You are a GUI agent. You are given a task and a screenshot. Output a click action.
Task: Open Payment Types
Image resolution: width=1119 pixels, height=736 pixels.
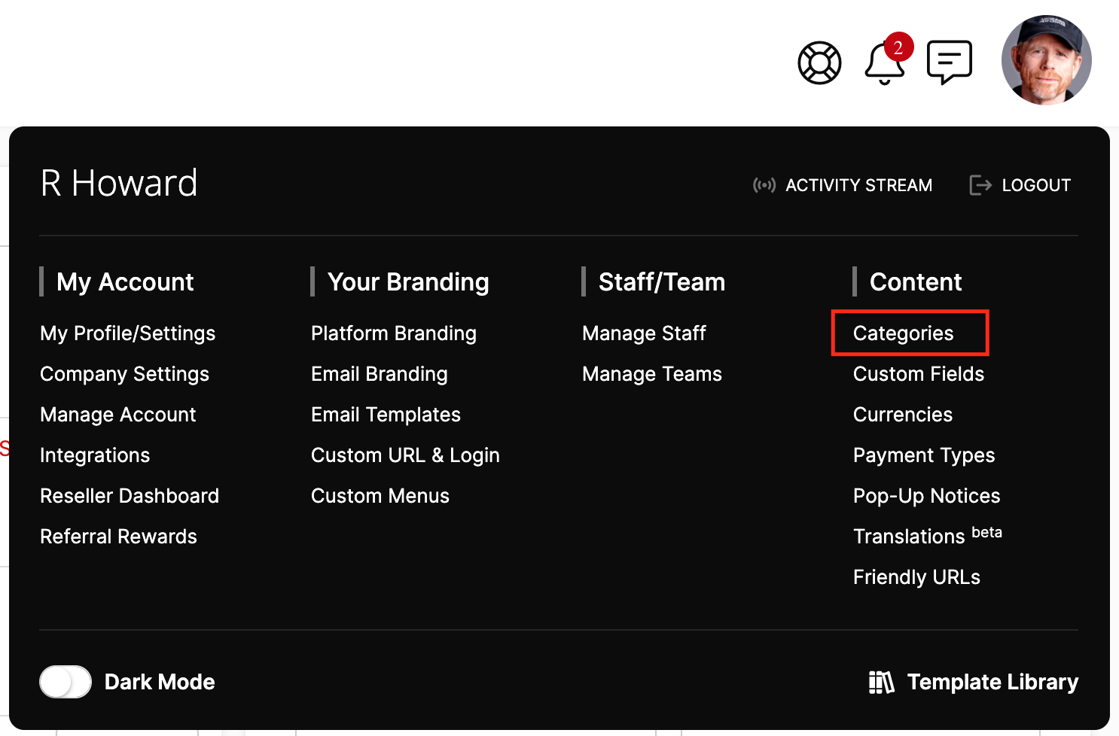pos(924,455)
